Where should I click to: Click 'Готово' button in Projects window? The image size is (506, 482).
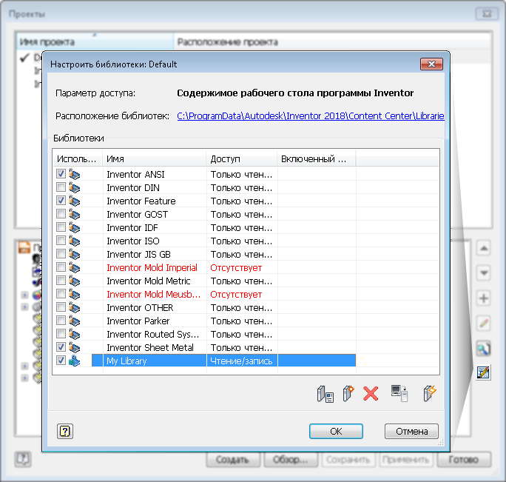464,459
